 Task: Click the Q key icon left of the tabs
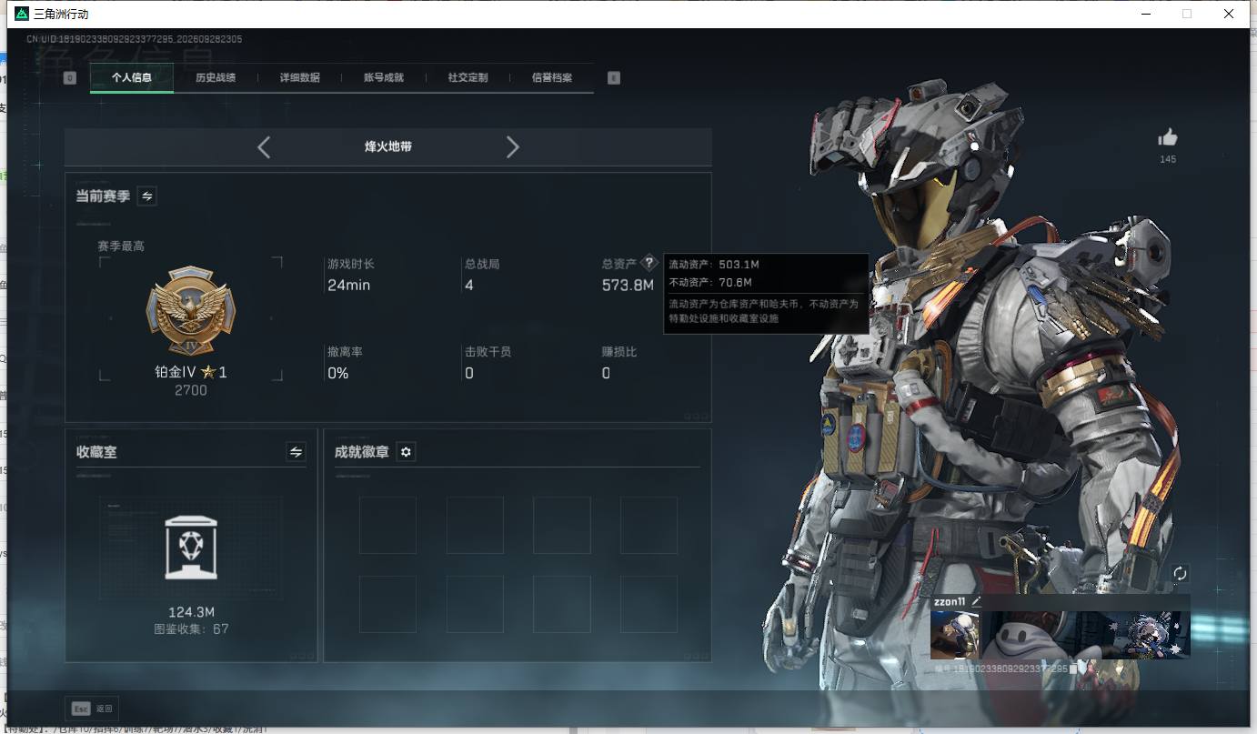70,78
